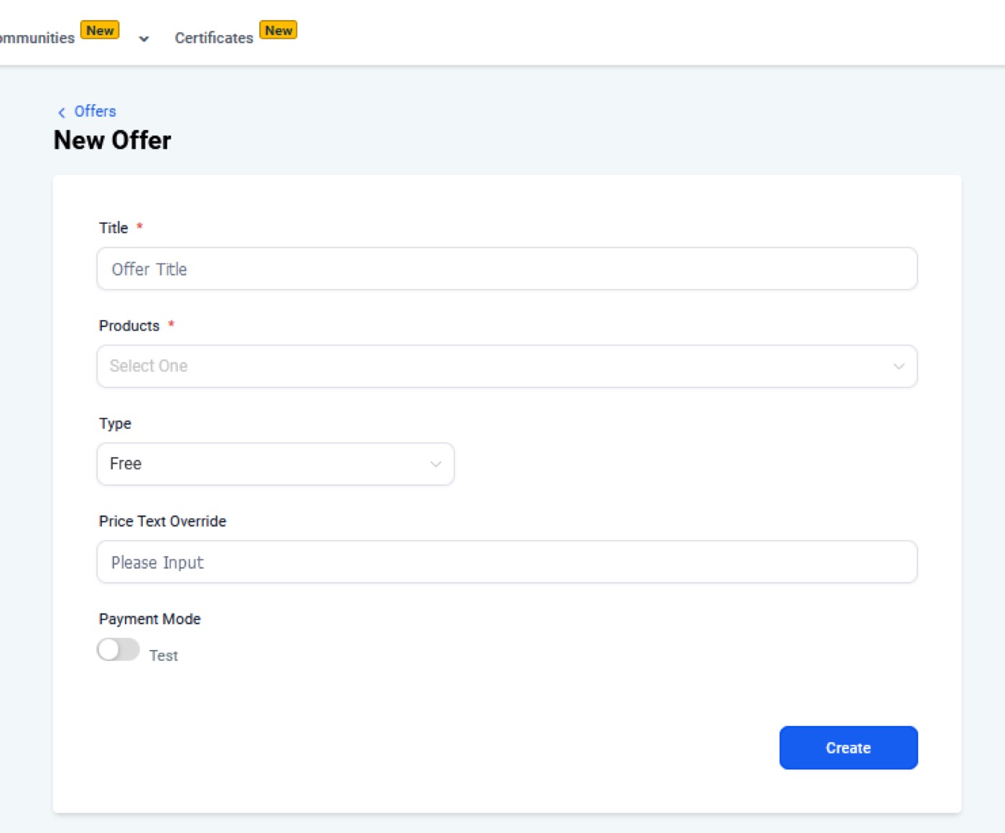The width and height of the screenshot is (1005, 833).
Task: Click the Price Text Override label
Action: [162, 521]
